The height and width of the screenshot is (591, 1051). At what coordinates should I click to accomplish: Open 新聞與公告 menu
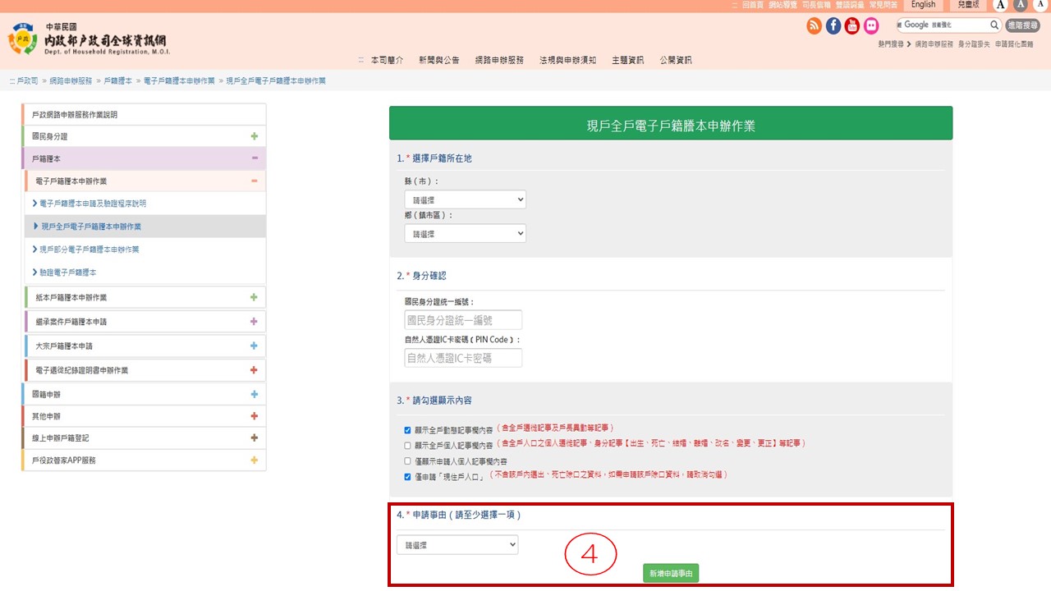(438, 60)
